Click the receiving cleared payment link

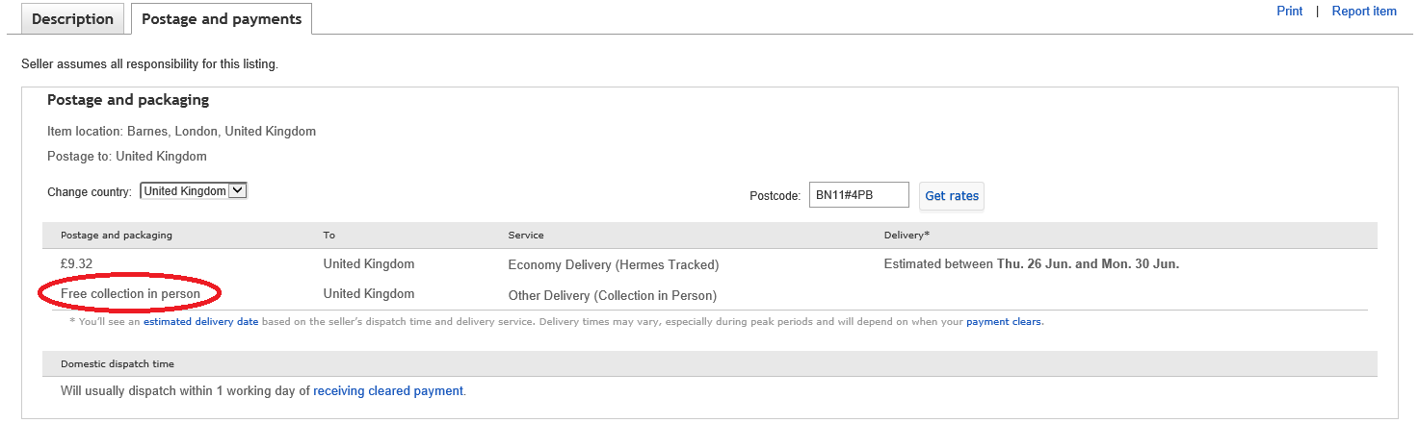pyautogui.click(x=387, y=391)
